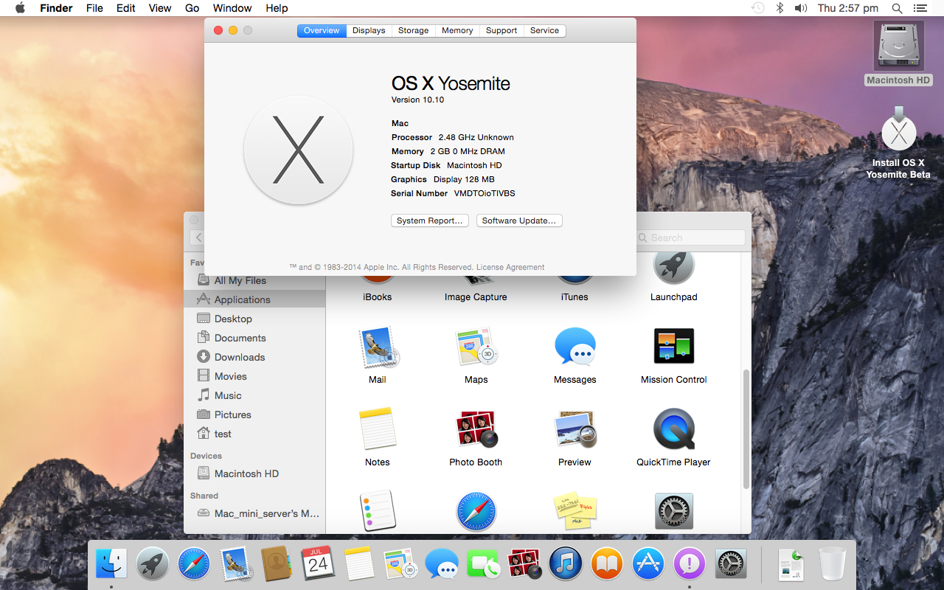Open Maps from the Applications folder
944x590 pixels.
[476, 347]
